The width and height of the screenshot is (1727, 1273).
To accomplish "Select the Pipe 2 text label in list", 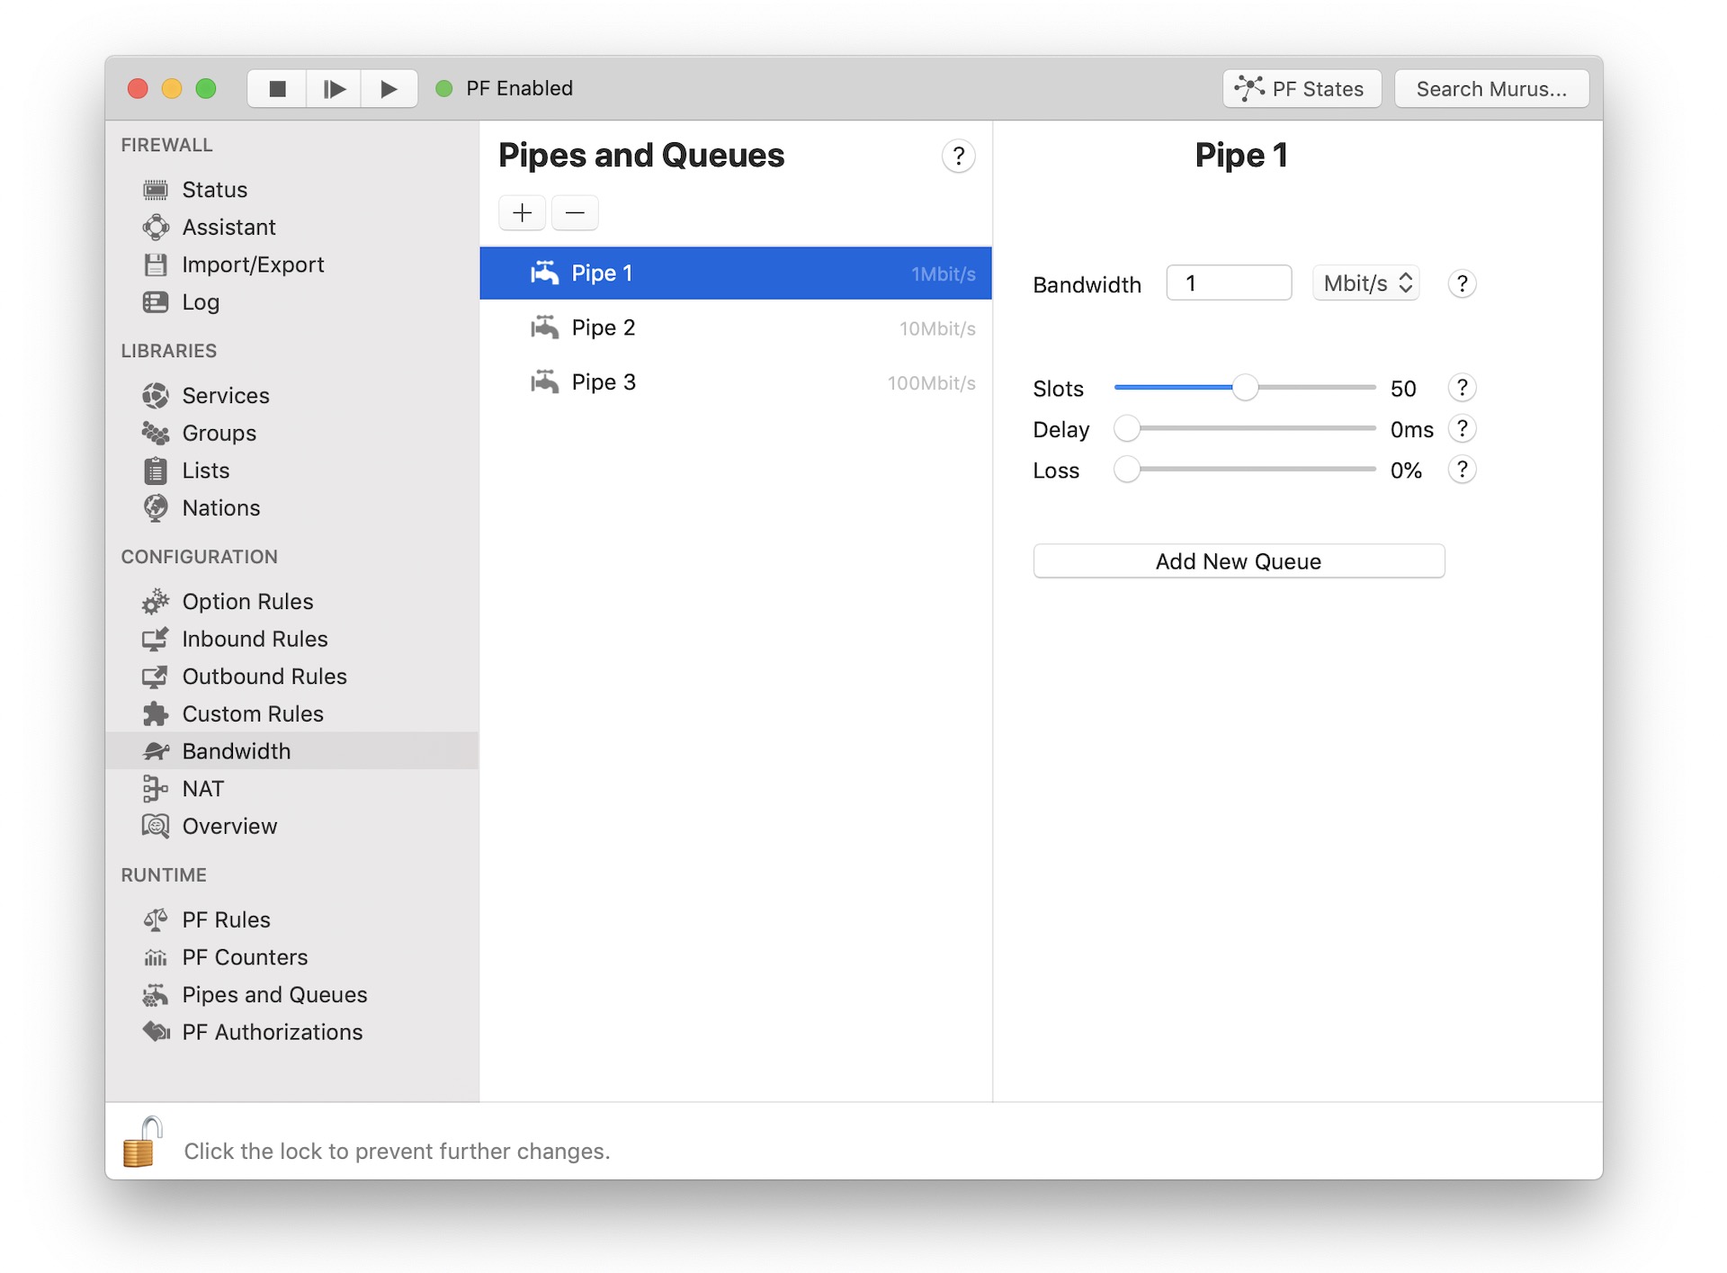I will (604, 328).
